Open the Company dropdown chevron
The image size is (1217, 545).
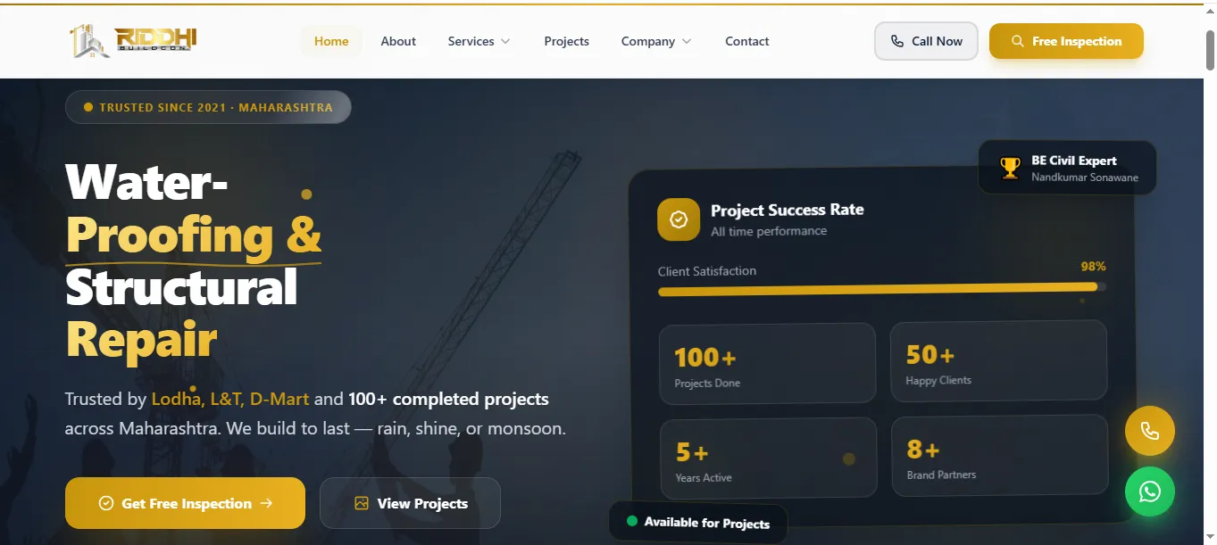pos(687,41)
